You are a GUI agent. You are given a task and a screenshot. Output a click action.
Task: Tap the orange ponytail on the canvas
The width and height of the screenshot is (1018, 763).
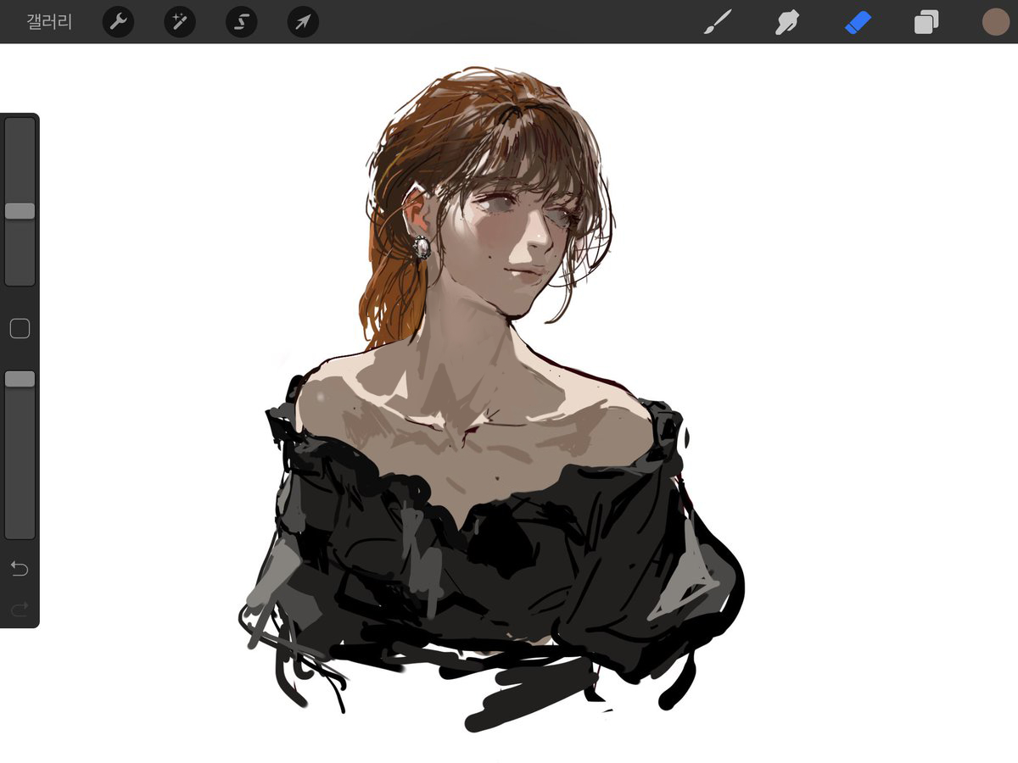click(389, 297)
